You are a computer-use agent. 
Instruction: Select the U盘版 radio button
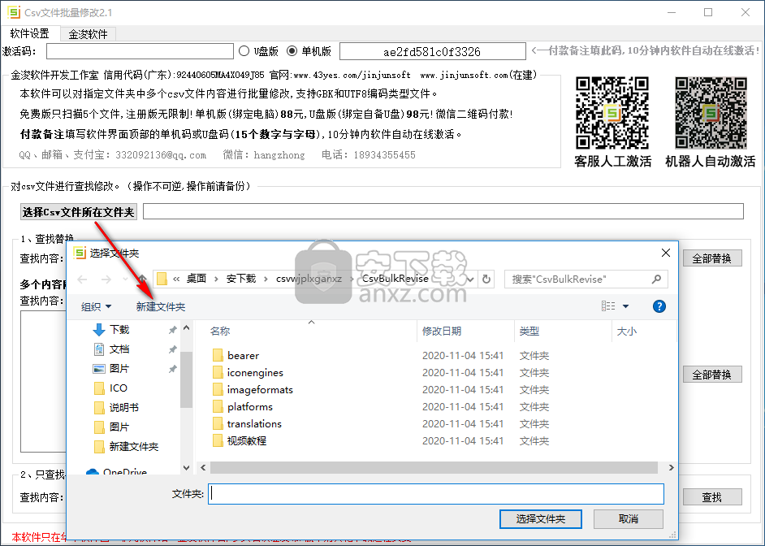(244, 51)
